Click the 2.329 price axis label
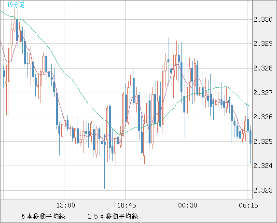 click(x=263, y=43)
